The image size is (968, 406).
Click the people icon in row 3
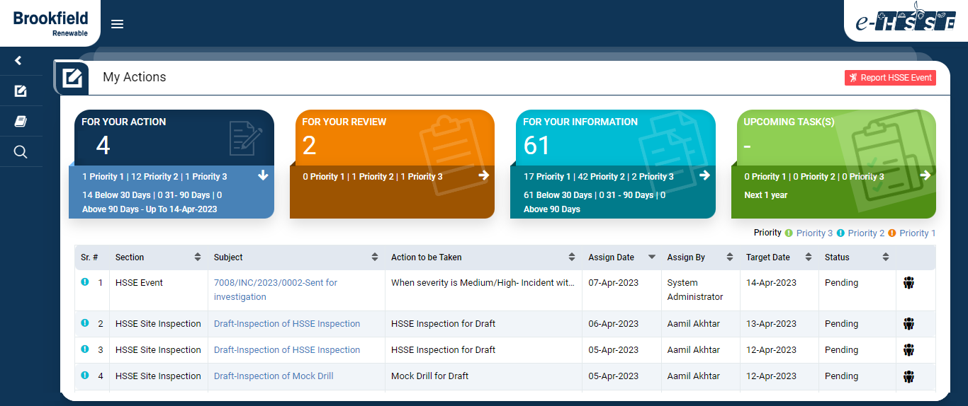point(909,350)
